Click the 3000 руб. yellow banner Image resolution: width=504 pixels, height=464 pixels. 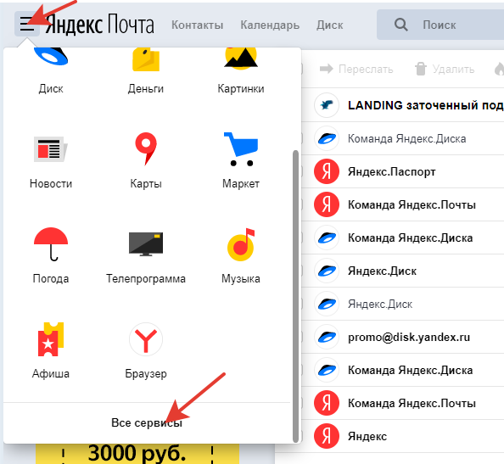137,454
